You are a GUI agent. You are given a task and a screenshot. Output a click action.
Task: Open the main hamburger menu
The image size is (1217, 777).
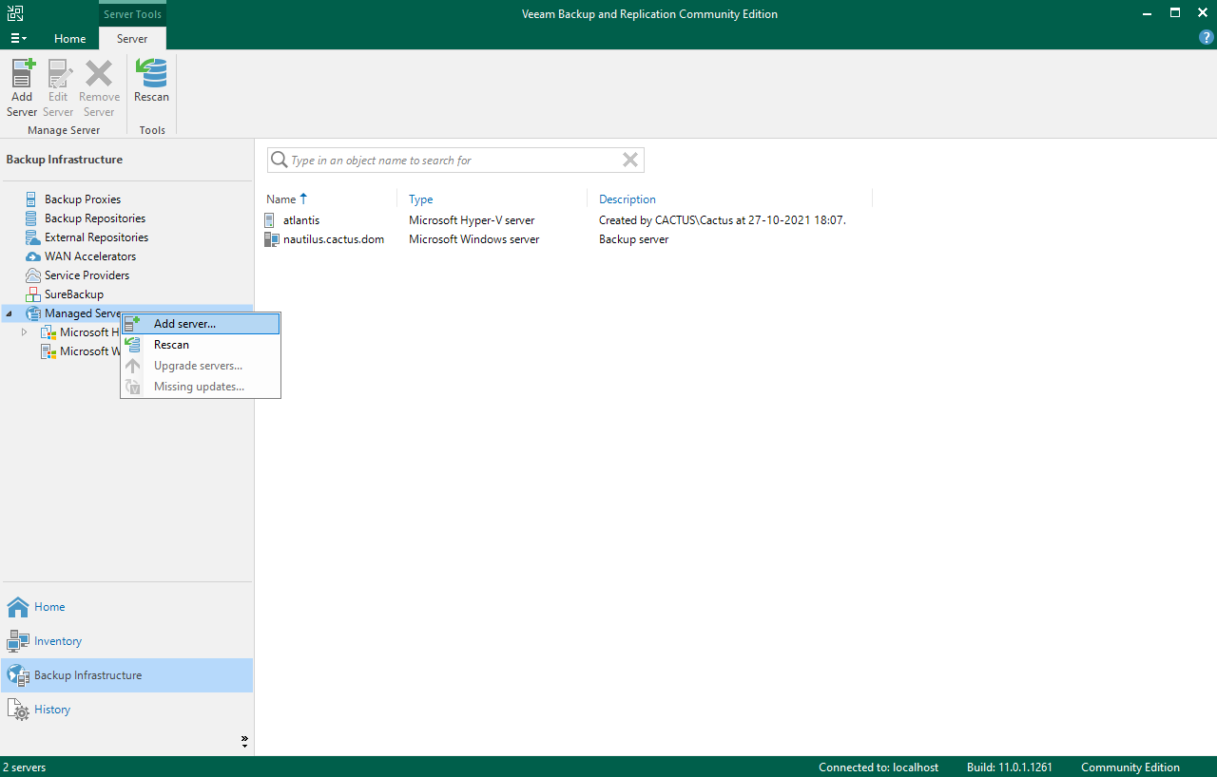pyautogui.click(x=18, y=38)
